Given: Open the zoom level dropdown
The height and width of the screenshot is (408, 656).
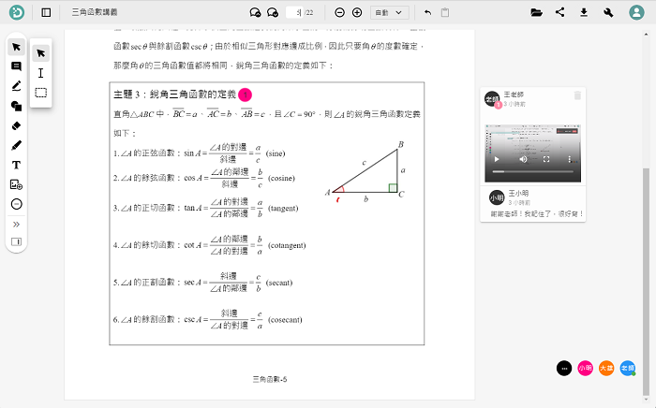Looking at the screenshot, I should pyautogui.click(x=390, y=13).
